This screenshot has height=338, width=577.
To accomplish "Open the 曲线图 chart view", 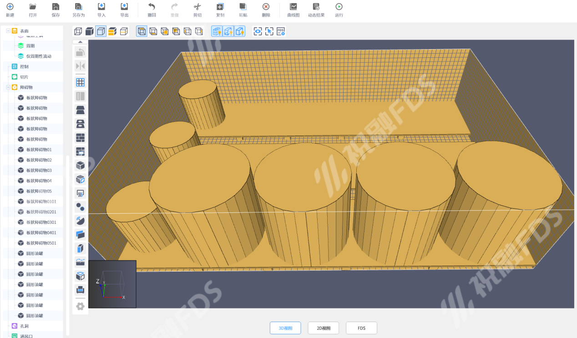I will tap(293, 7).
